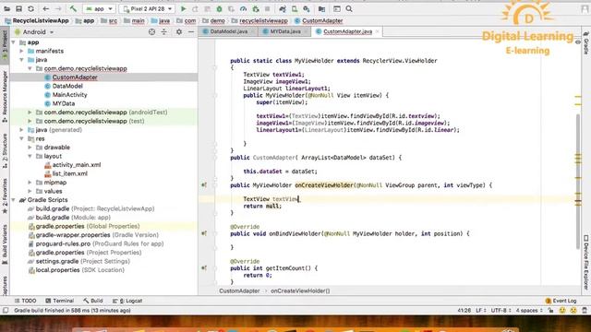The image size is (591, 332).
Task: Select settings.gradle in Gradle Scripts
Action: point(78,261)
